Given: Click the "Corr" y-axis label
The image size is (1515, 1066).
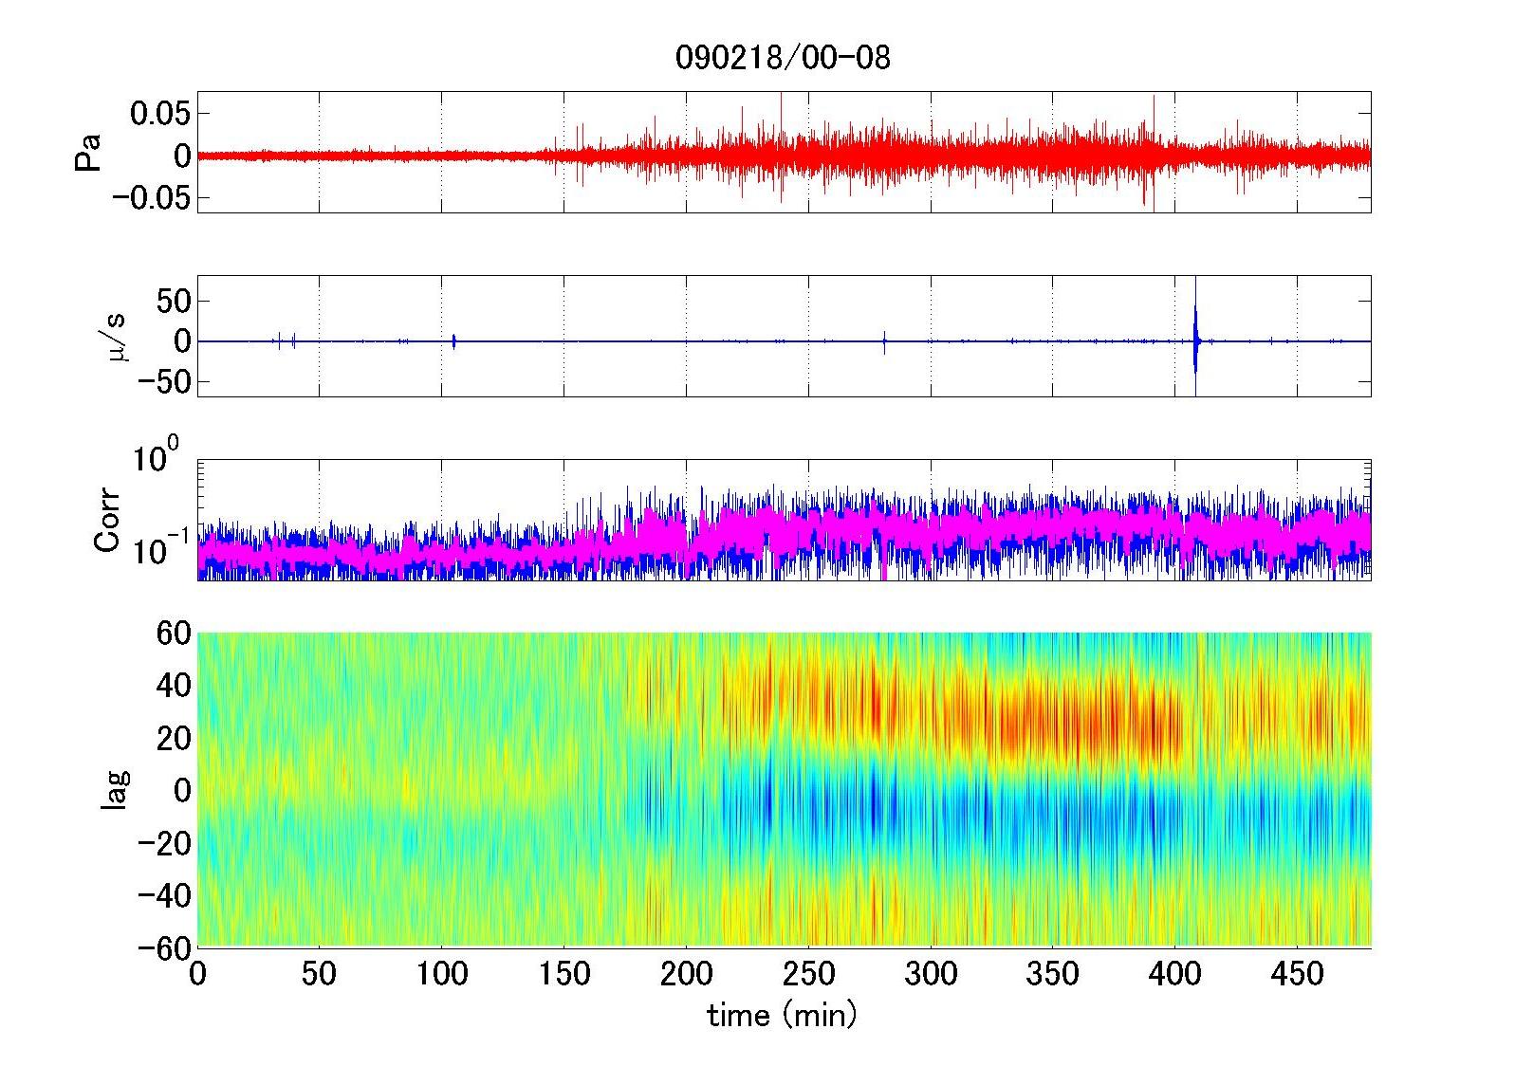Looking at the screenshot, I should click(x=108, y=521).
